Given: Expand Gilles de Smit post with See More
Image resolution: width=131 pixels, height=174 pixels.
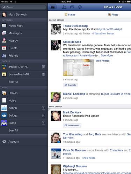Looking at the screenshot, I should point(107,55).
